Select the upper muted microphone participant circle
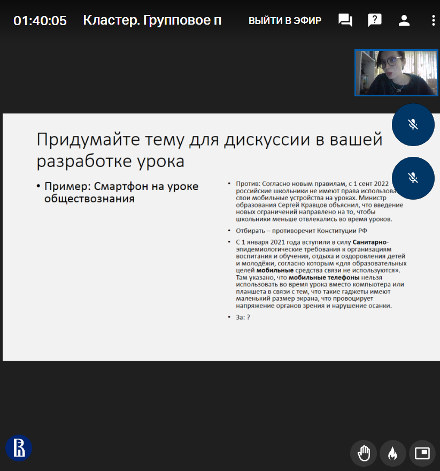440x471 pixels. tap(413, 125)
